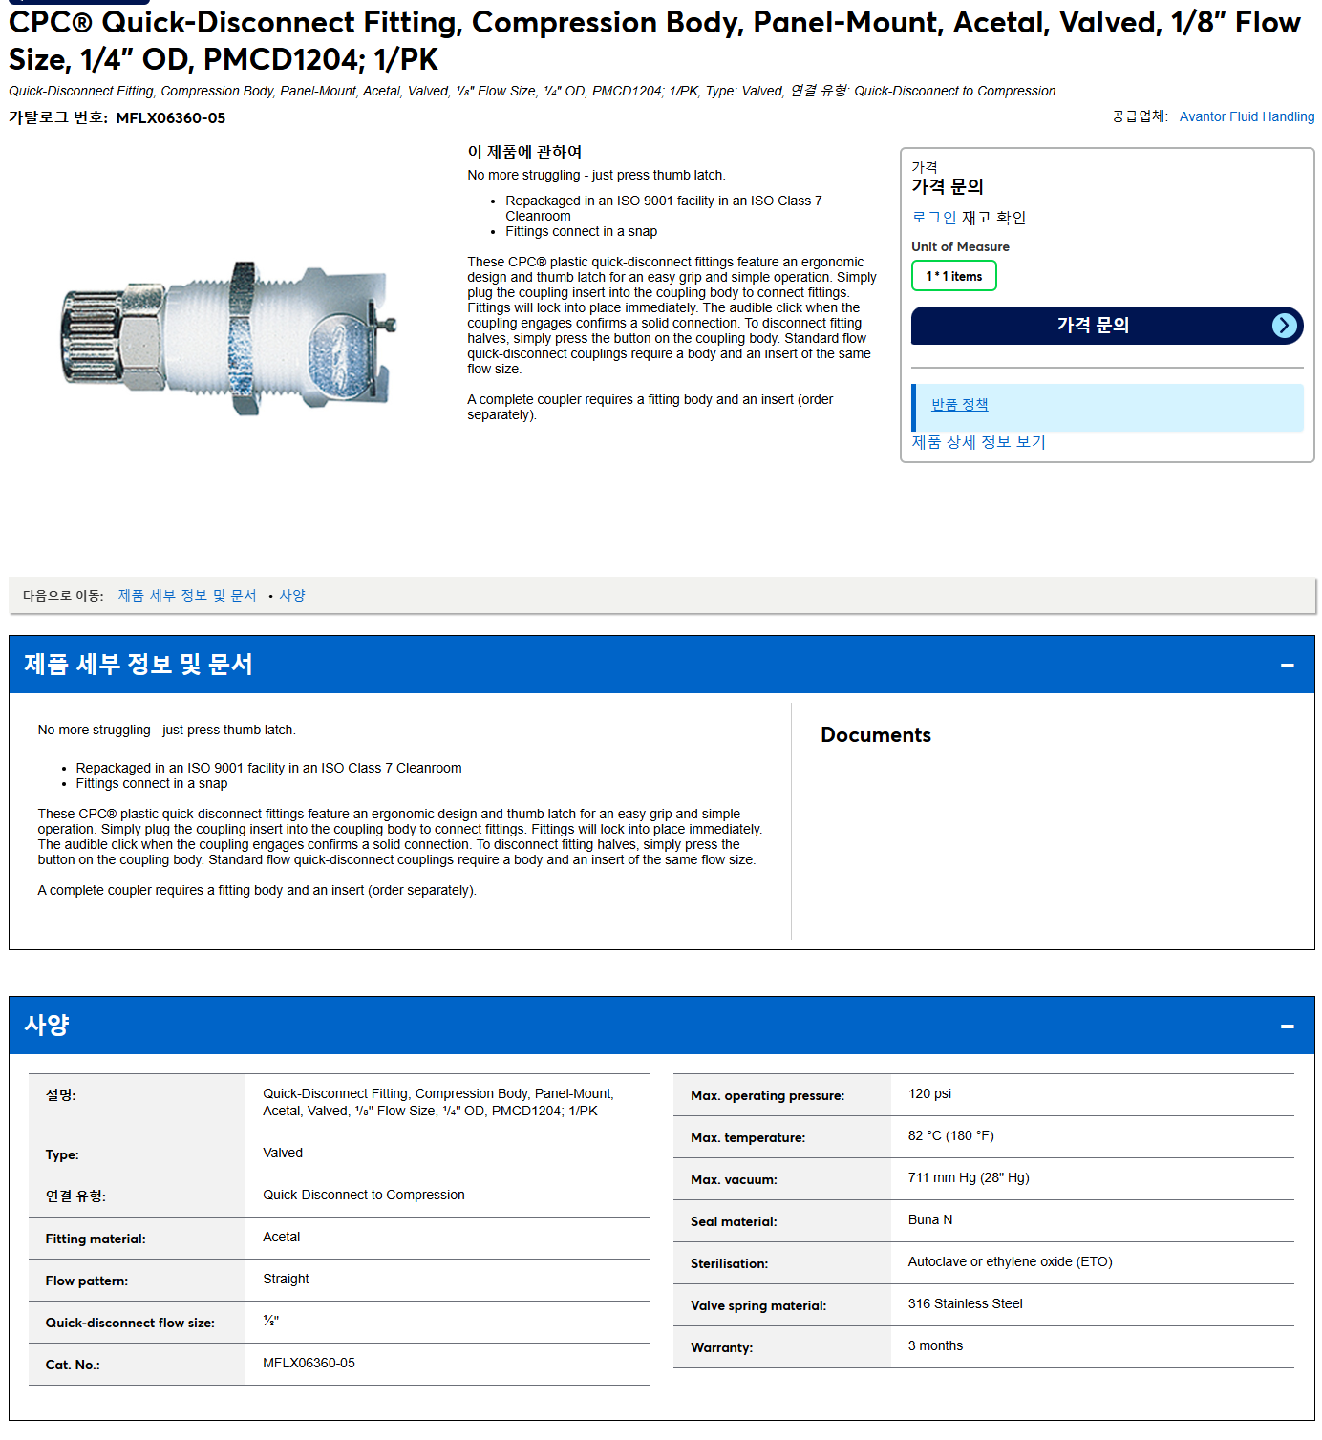Click the Acetal fitting material value
Viewport: 1322px width, 1440px height.
tap(282, 1238)
